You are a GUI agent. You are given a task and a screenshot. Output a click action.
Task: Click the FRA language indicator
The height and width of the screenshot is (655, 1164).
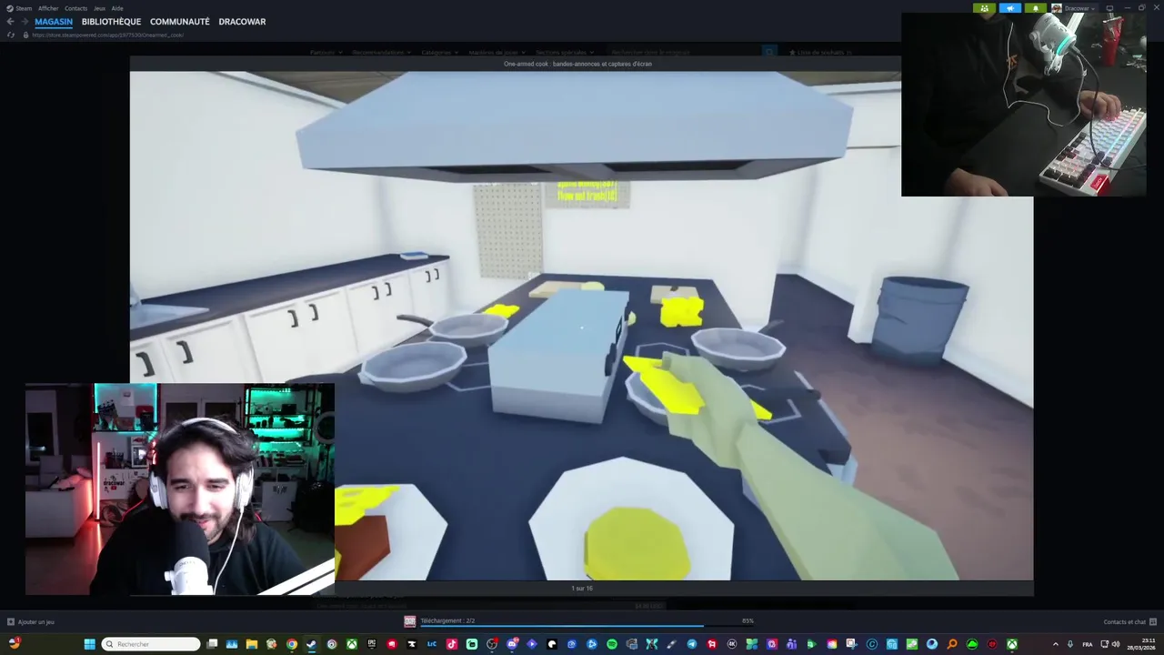pos(1088,644)
